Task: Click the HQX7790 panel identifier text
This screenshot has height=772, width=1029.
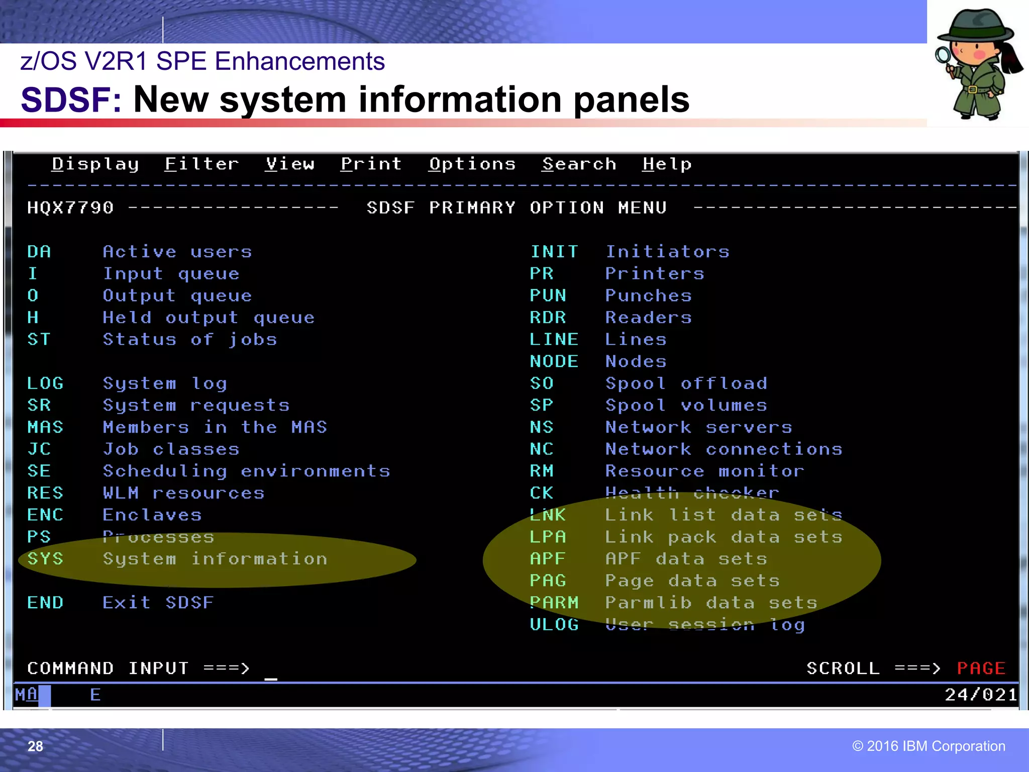Action: [x=70, y=208]
